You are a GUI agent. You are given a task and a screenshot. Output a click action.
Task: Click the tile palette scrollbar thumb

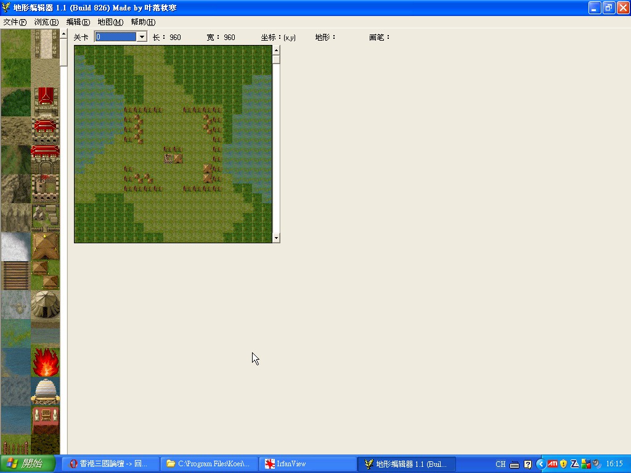click(63, 52)
